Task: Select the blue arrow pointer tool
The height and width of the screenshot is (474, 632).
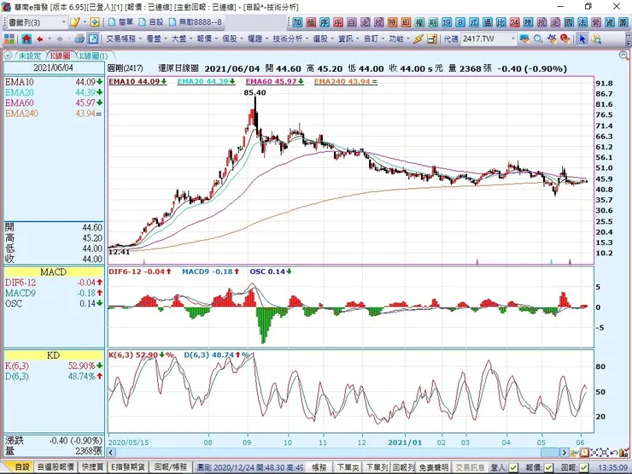Action: pos(582,39)
